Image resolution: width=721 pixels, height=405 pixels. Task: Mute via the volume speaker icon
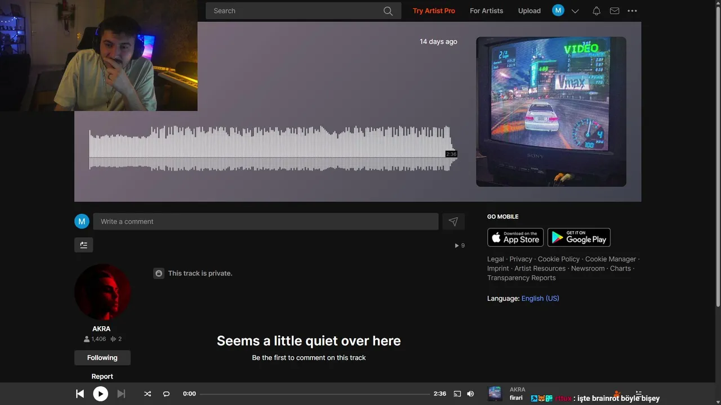[x=471, y=394]
